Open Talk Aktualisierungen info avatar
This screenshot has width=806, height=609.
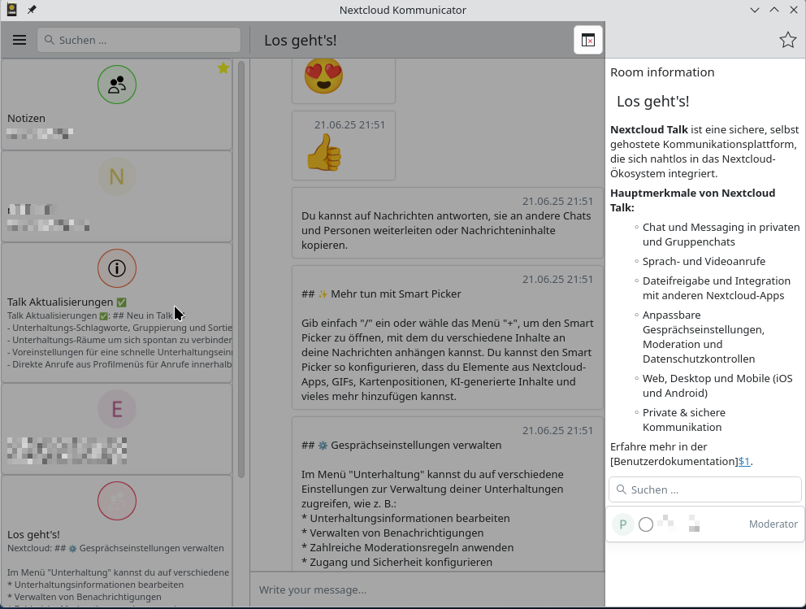click(x=117, y=268)
